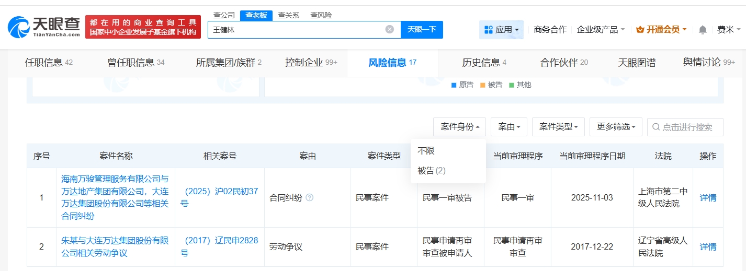746x271 pixels.
Task: Choose 不限 in 案件身份 menu
Action: 448,151
